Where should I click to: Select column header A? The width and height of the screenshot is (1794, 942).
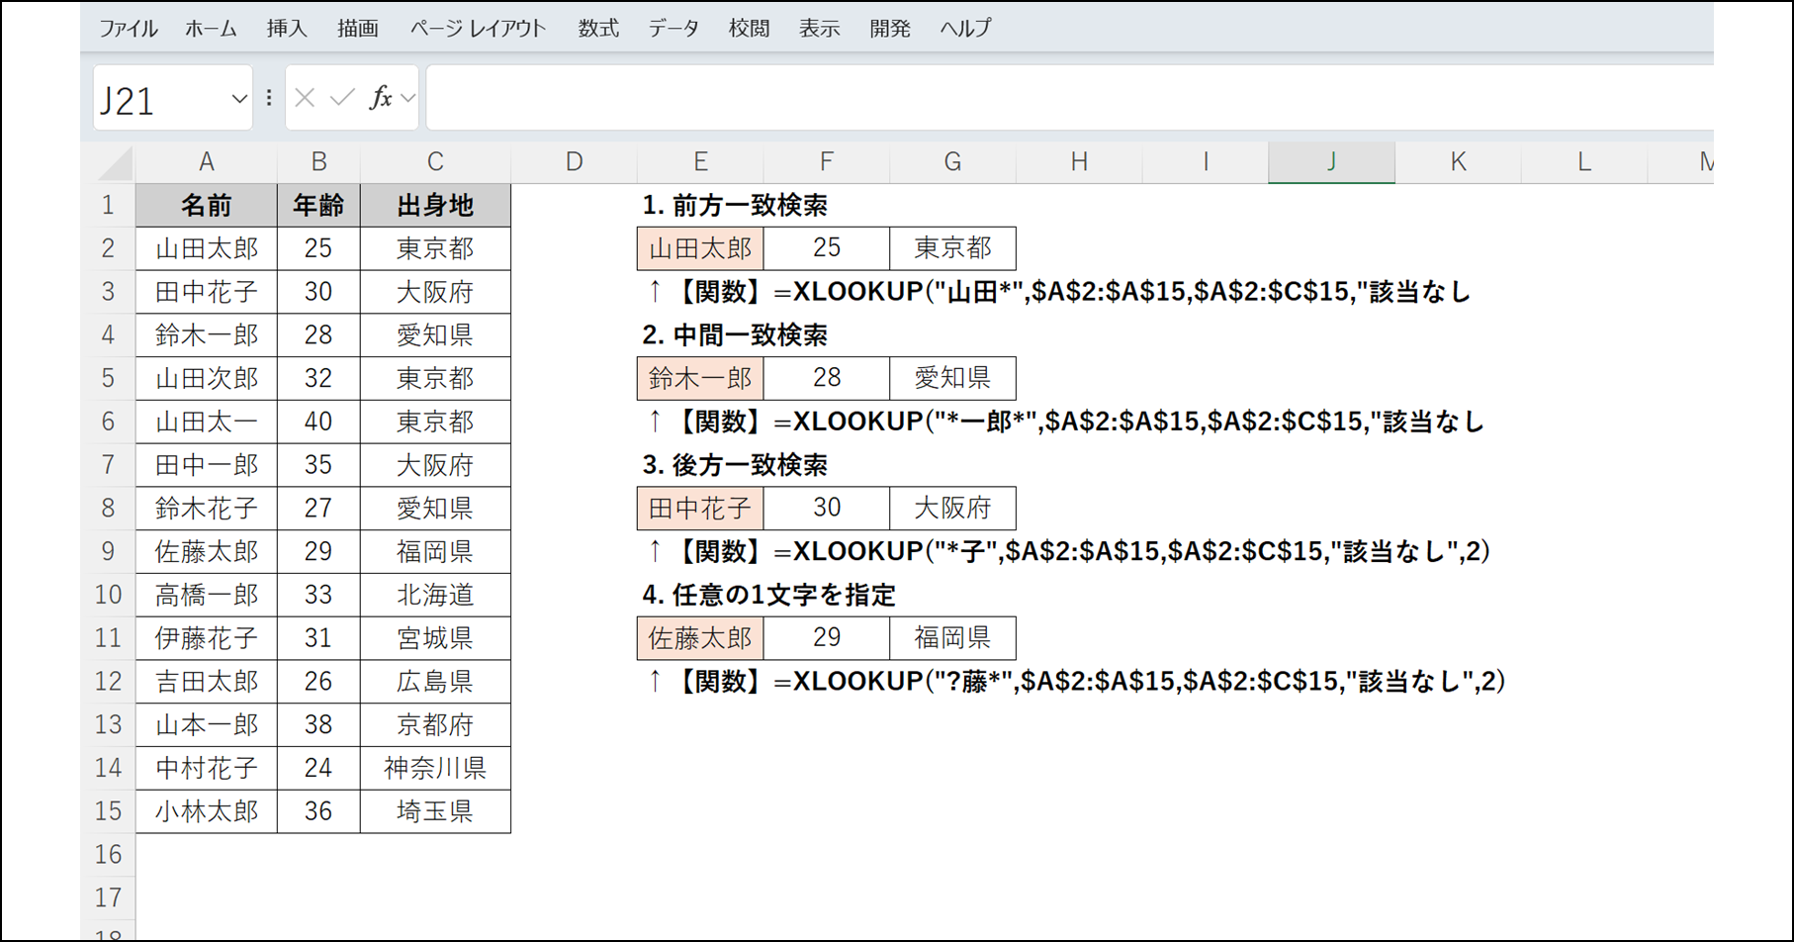tap(206, 161)
